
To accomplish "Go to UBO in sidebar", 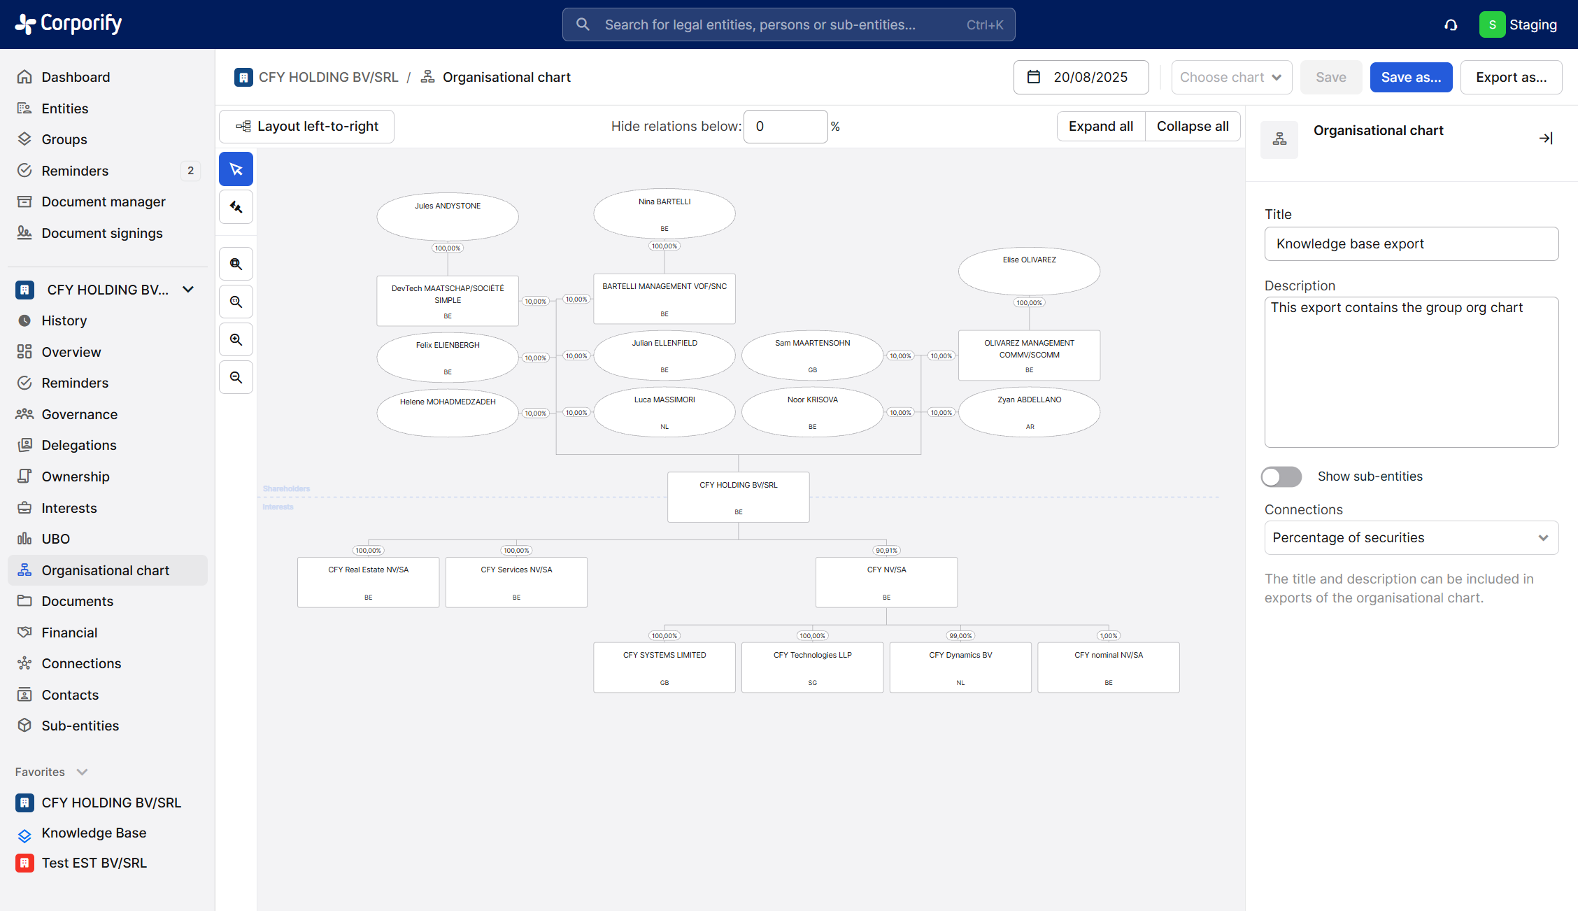I will point(55,539).
